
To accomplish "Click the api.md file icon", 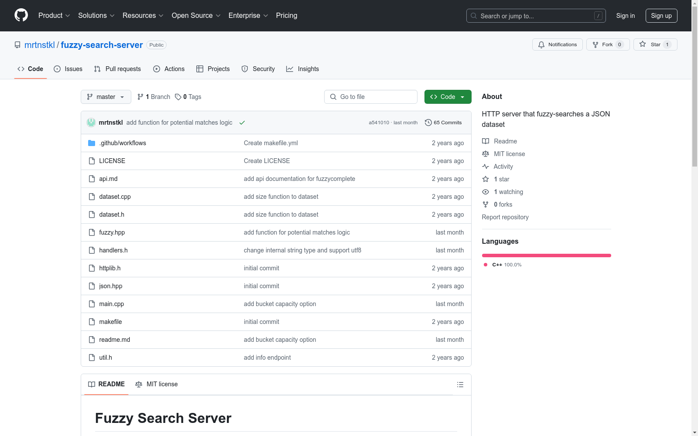I will pos(92,179).
